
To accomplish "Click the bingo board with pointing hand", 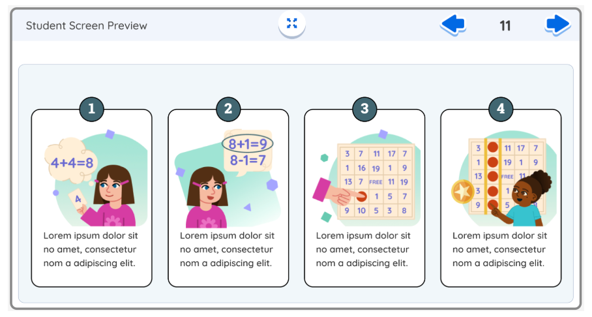I will (x=376, y=180).
